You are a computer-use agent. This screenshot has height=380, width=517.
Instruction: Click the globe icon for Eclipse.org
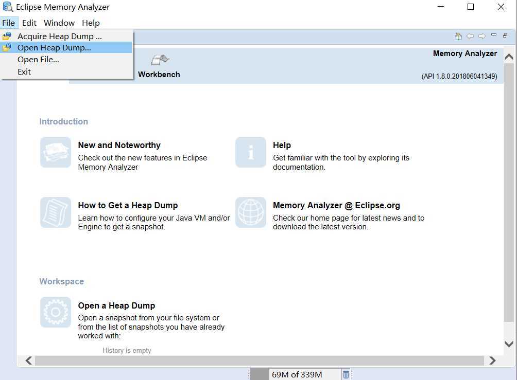(x=251, y=212)
